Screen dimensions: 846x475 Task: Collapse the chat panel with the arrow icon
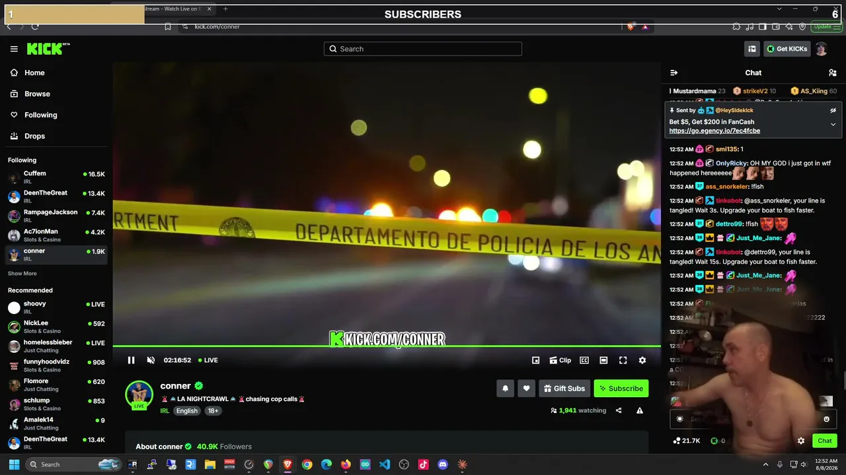pyautogui.click(x=673, y=73)
